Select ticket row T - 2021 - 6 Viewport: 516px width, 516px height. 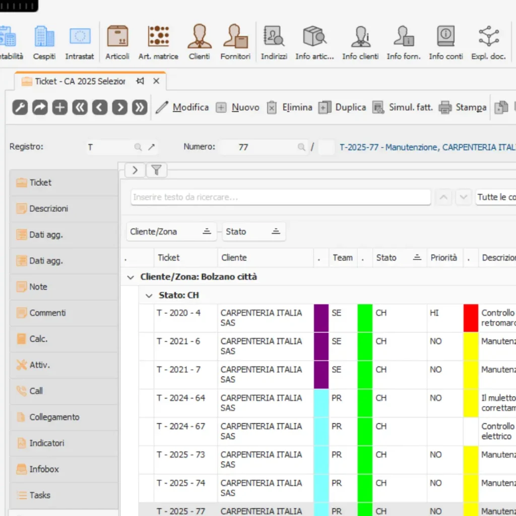[x=328, y=347]
